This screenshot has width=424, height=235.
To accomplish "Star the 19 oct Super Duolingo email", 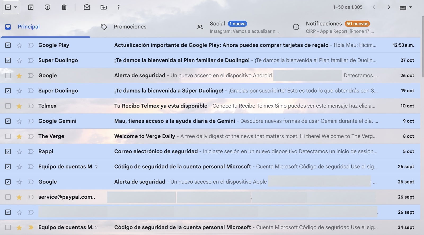I will tap(19, 91).
